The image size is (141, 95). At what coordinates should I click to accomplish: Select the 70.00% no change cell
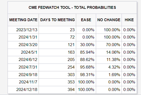click(109, 45)
